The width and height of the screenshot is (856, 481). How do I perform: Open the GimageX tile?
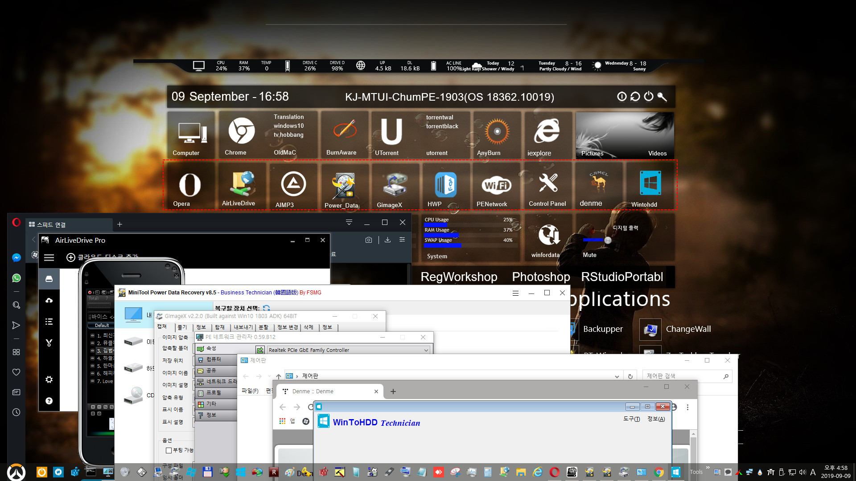(395, 186)
